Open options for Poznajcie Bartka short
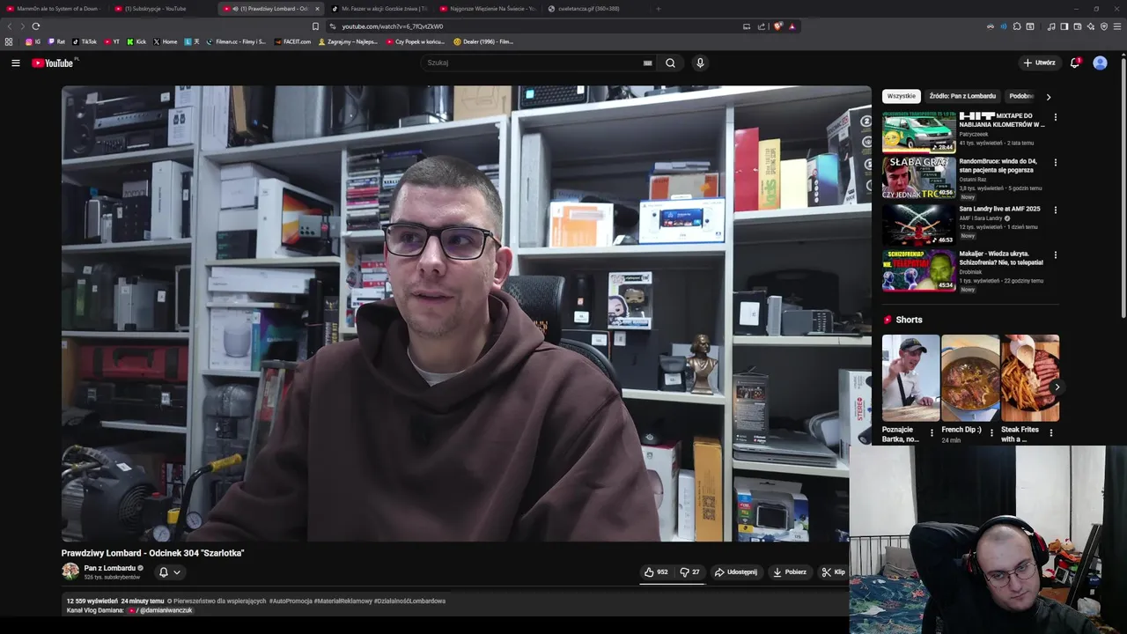 pos(932,432)
